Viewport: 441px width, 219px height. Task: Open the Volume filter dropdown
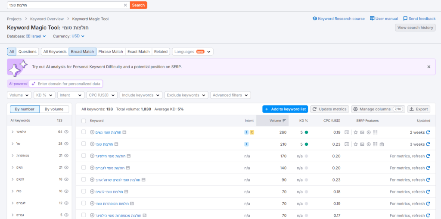[x=19, y=95]
